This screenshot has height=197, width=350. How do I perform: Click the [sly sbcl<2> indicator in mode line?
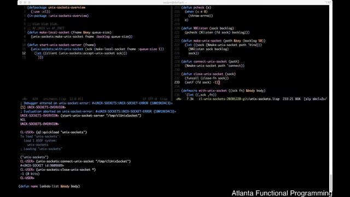coord(315,99)
